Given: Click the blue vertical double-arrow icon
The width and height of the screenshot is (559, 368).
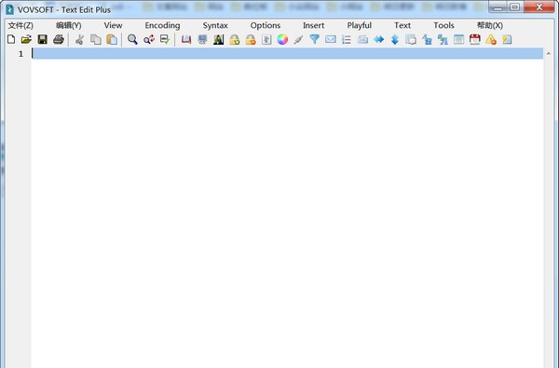Looking at the screenshot, I should pyautogui.click(x=395, y=39).
